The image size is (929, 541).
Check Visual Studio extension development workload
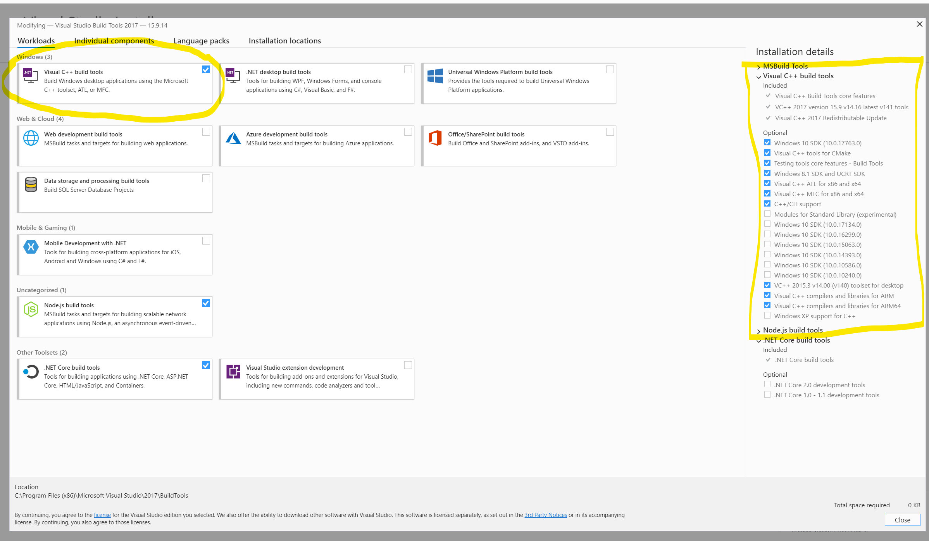[x=408, y=365]
